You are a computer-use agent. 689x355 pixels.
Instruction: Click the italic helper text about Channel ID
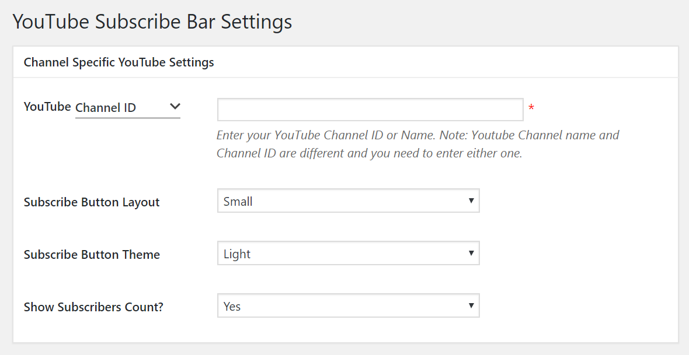(417, 144)
